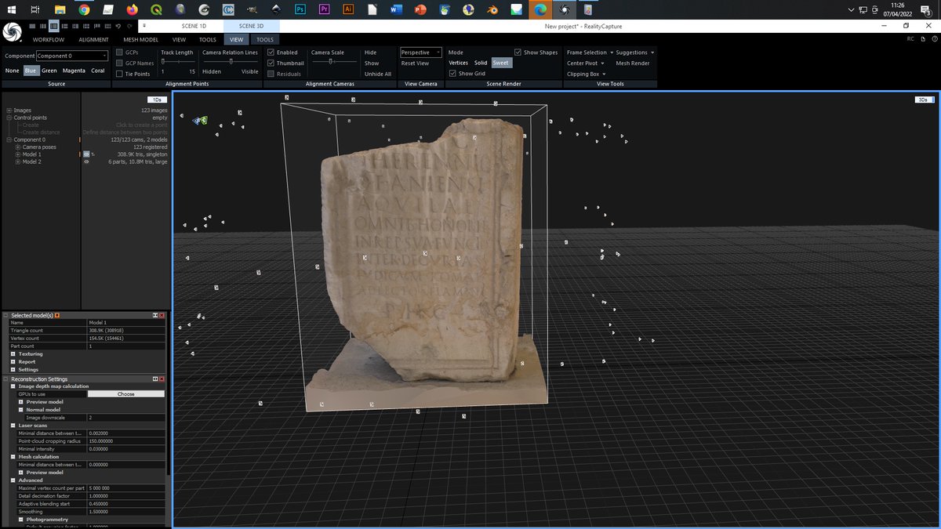The image size is (941, 529).
Task: Open File Explorer from the taskbar
Action: click(60, 9)
